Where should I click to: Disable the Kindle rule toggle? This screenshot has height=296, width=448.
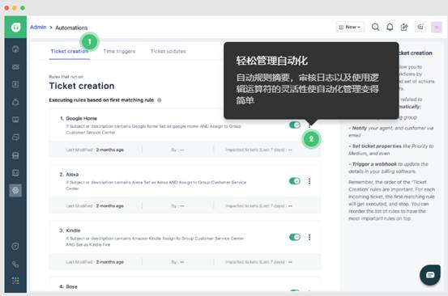[x=295, y=237]
